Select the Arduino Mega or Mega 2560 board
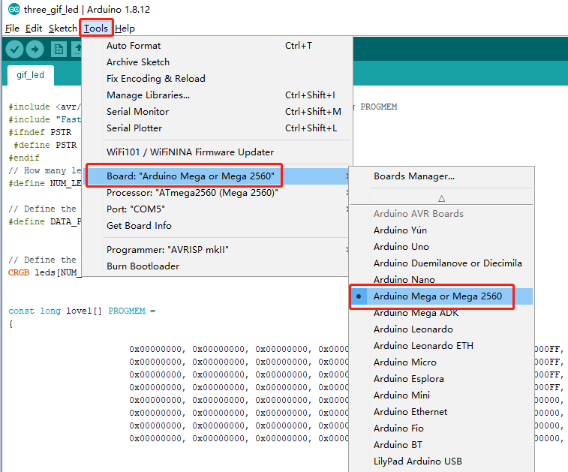The width and height of the screenshot is (568, 472). pos(437,296)
